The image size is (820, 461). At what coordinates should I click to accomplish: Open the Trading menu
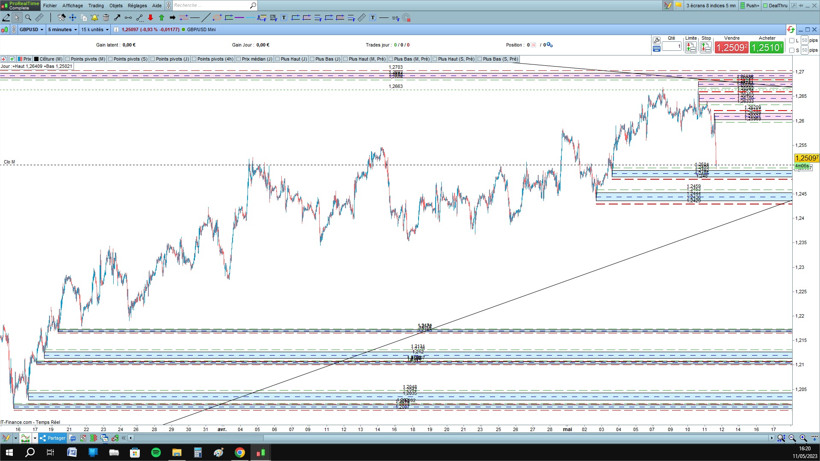[x=96, y=6]
